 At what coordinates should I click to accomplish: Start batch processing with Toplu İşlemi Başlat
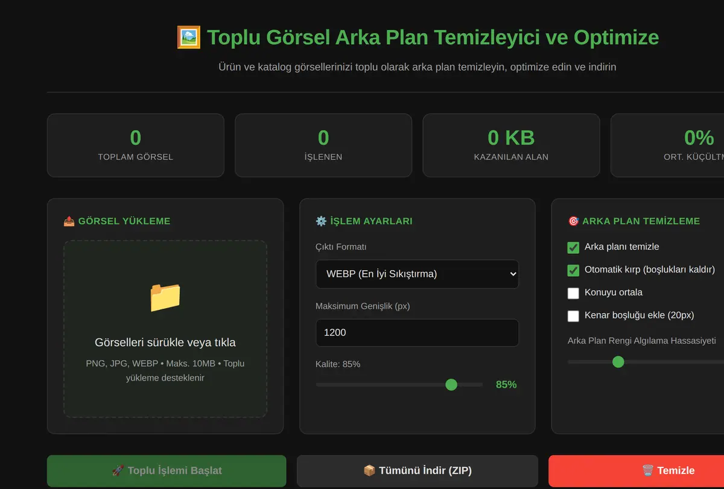point(167,471)
